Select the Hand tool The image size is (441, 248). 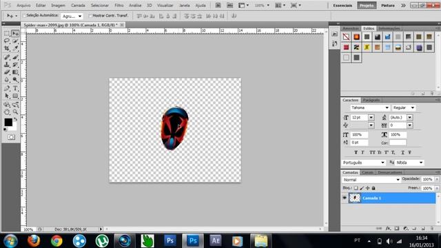[7, 112]
